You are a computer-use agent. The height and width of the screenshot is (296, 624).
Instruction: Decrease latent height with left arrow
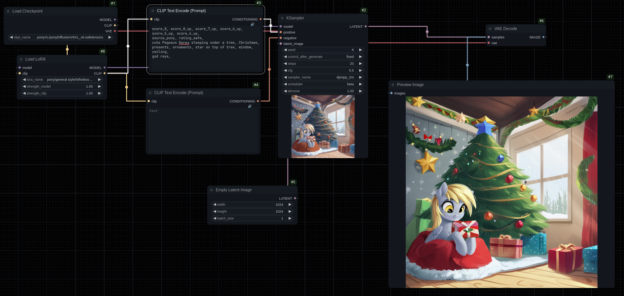coord(214,211)
